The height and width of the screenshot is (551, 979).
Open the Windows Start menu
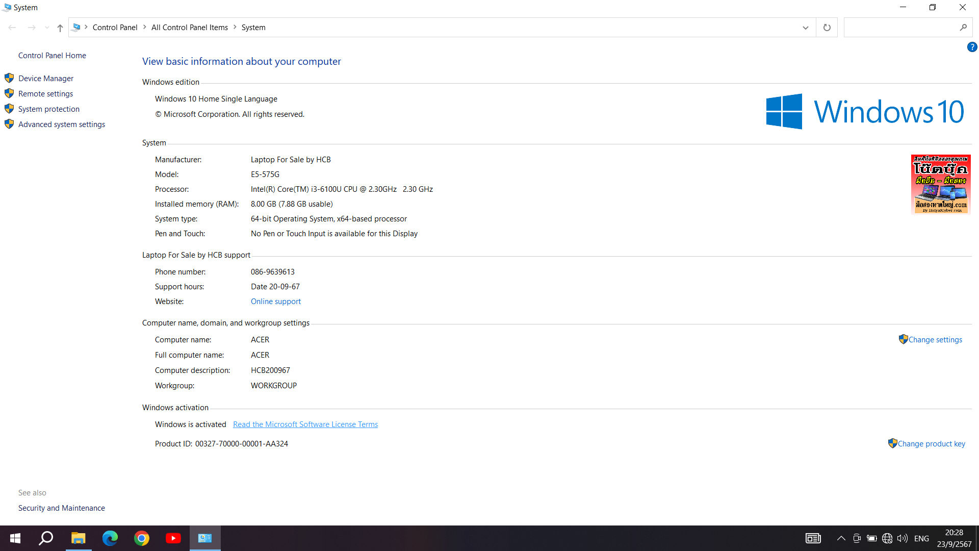(x=15, y=538)
